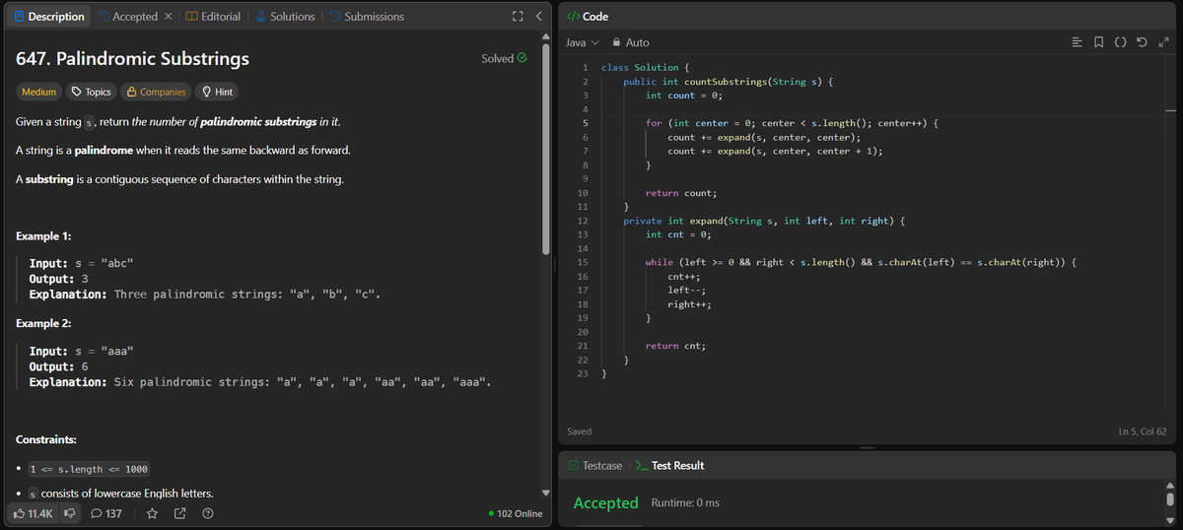Click the class Solution line
Image resolution: width=1183 pixels, height=530 pixels.
click(645, 68)
